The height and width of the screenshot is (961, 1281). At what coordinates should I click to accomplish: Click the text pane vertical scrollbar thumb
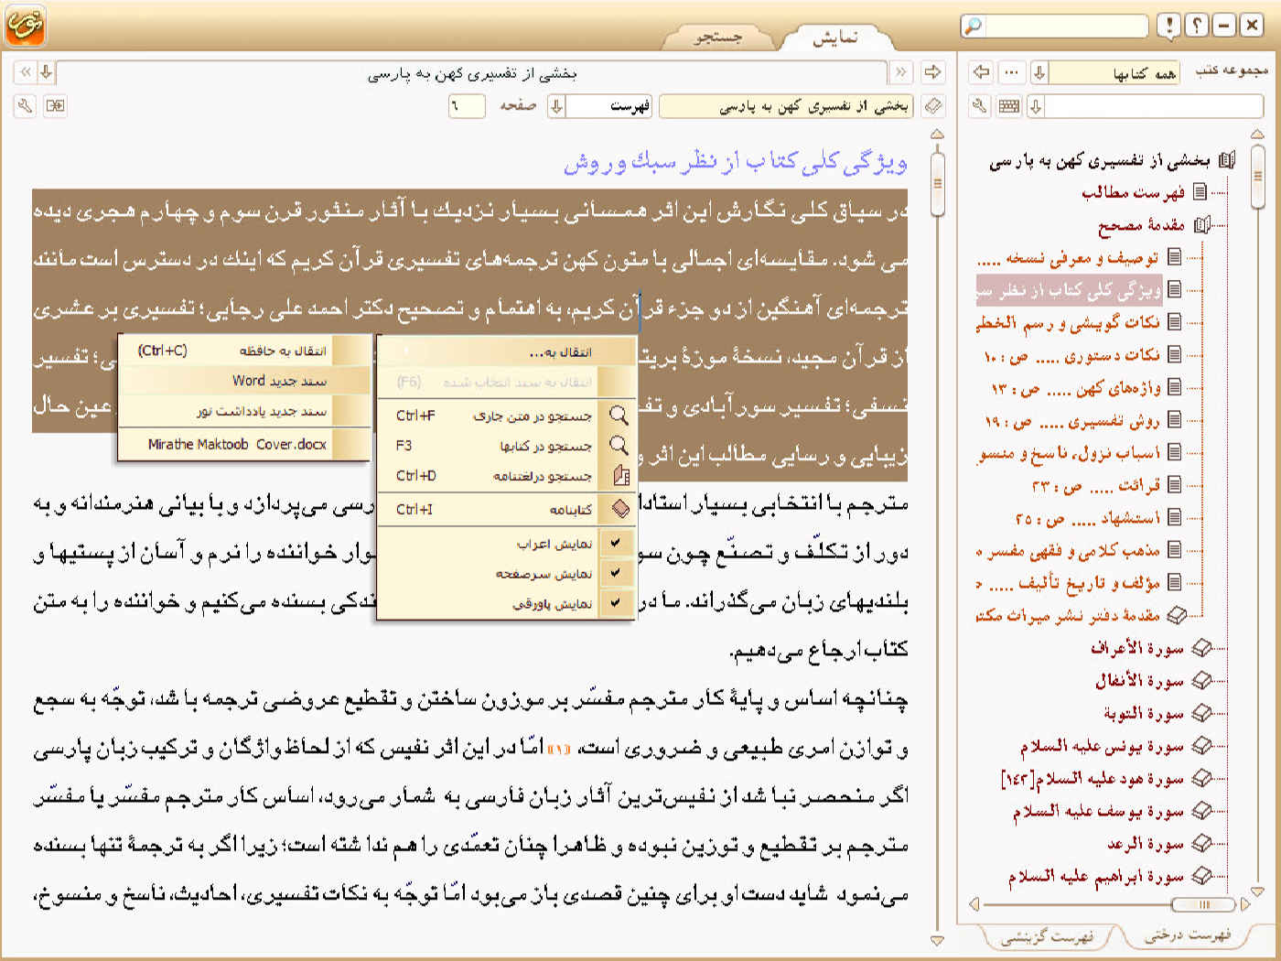(937, 183)
